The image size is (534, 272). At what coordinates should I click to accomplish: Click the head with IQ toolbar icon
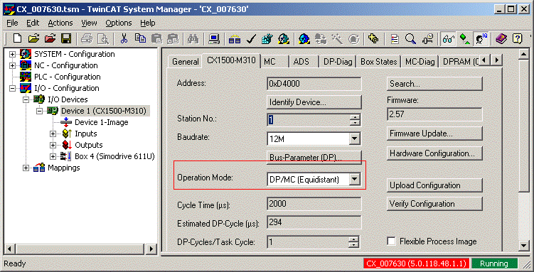pyautogui.click(x=481, y=39)
